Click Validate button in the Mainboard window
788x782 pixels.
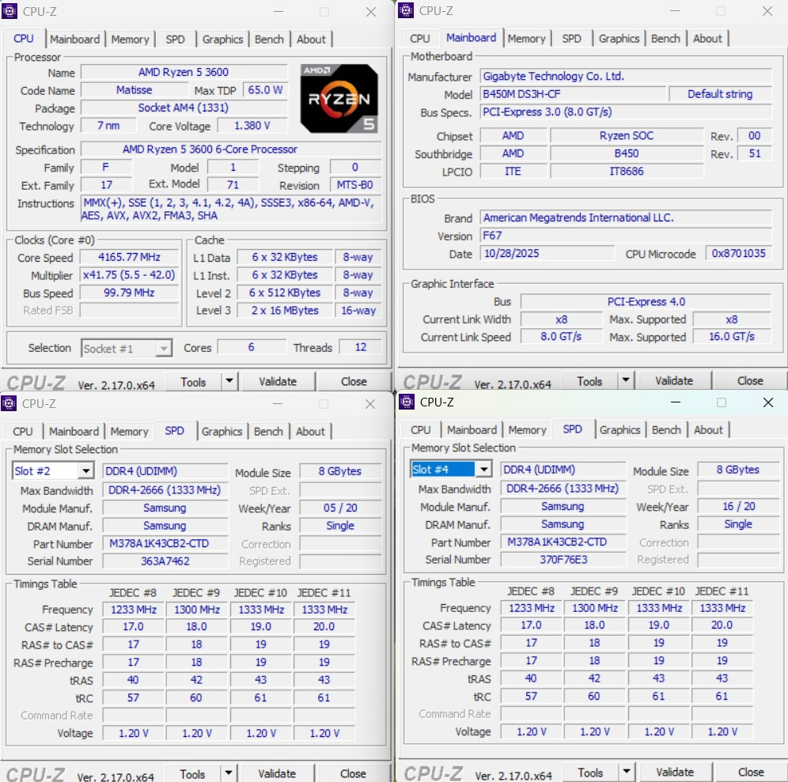674,381
